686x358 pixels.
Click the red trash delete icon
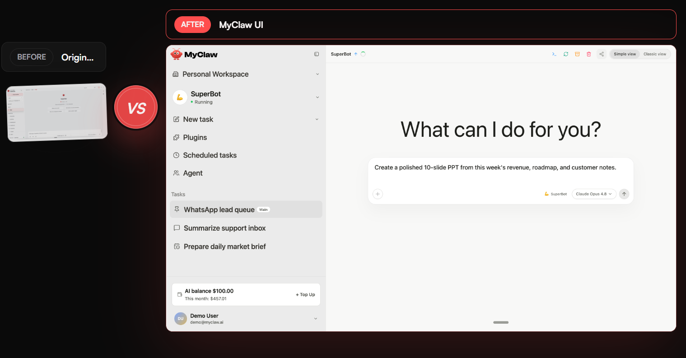click(x=589, y=54)
